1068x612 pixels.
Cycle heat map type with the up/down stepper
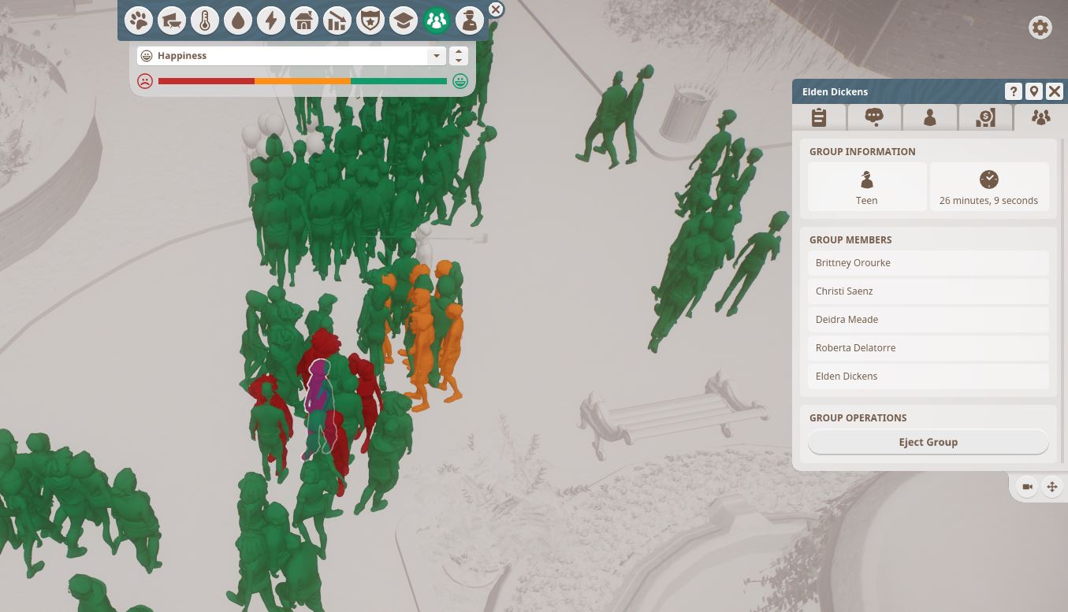(x=459, y=56)
